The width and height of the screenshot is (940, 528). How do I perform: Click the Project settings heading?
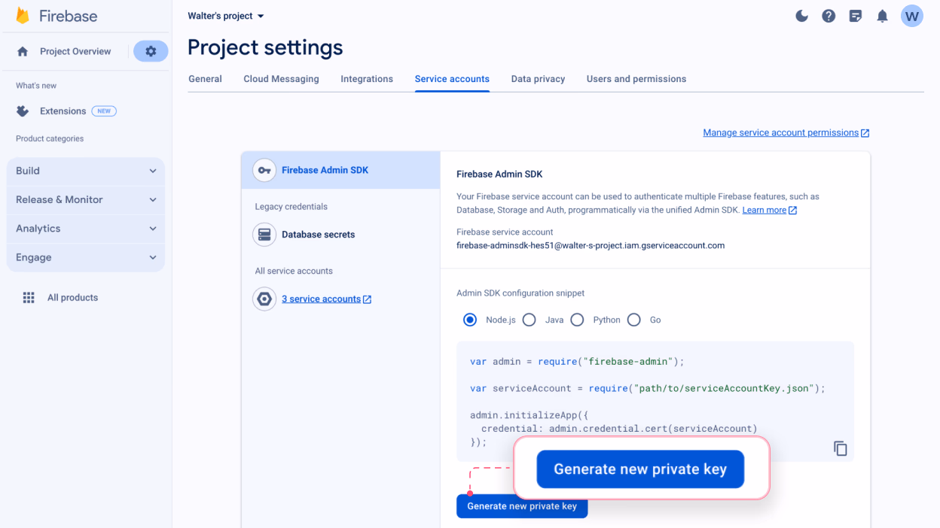[x=265, y=47]
